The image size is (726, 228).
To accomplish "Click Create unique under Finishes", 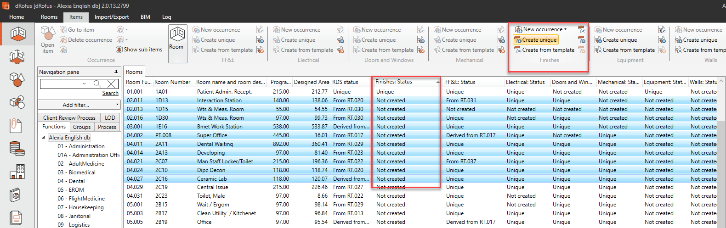I will click(x=536, y=40).
